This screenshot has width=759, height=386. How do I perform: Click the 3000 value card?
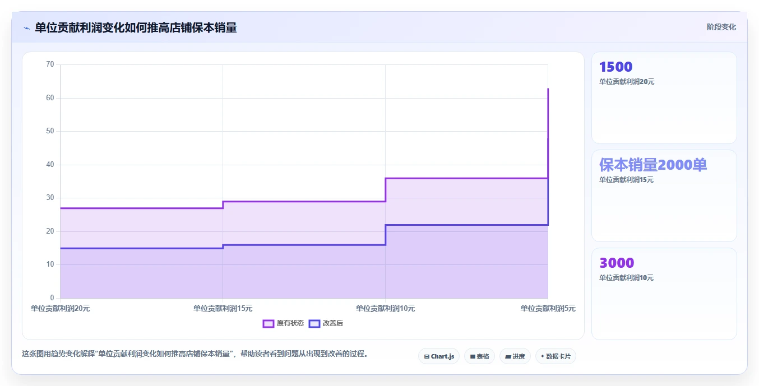664,294
